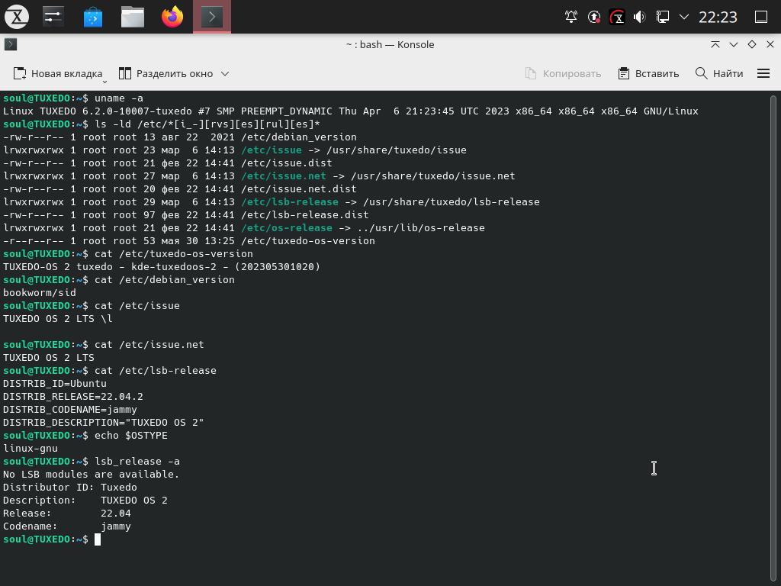Click Новая вкладка to open a new tab

57,74
